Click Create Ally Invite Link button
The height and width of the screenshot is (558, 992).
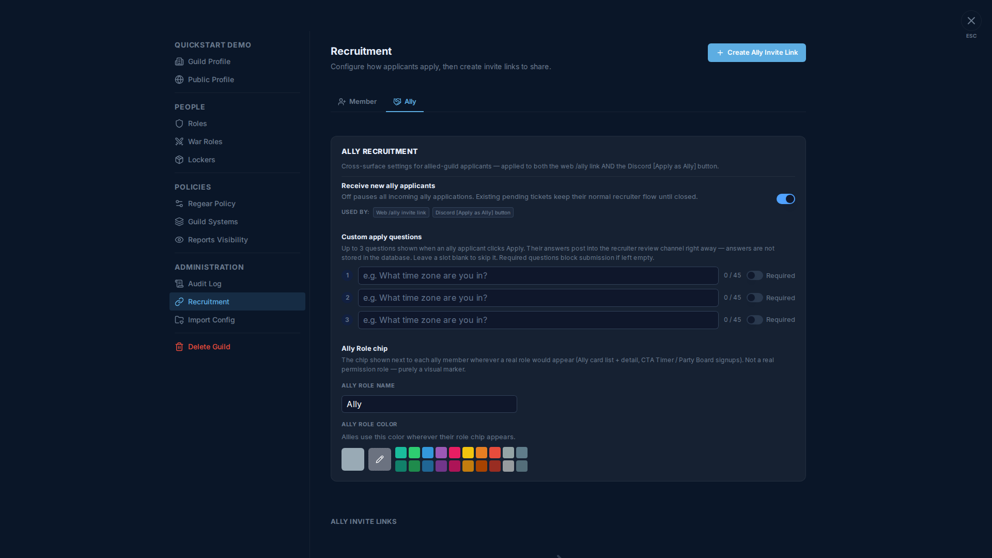(756, 53)
